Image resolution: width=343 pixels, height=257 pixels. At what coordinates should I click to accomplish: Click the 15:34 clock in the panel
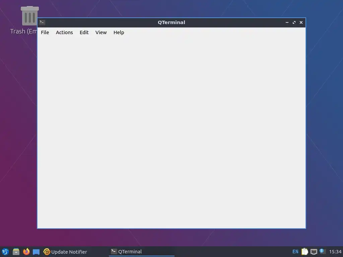tap(335, 252)
